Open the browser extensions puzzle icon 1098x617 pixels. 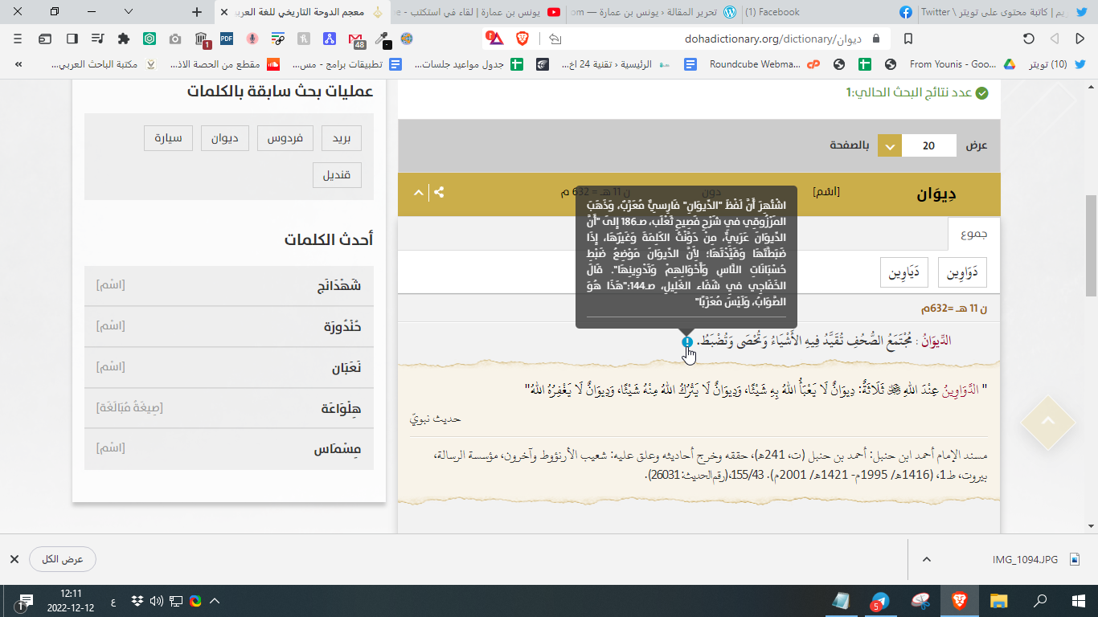123,39
